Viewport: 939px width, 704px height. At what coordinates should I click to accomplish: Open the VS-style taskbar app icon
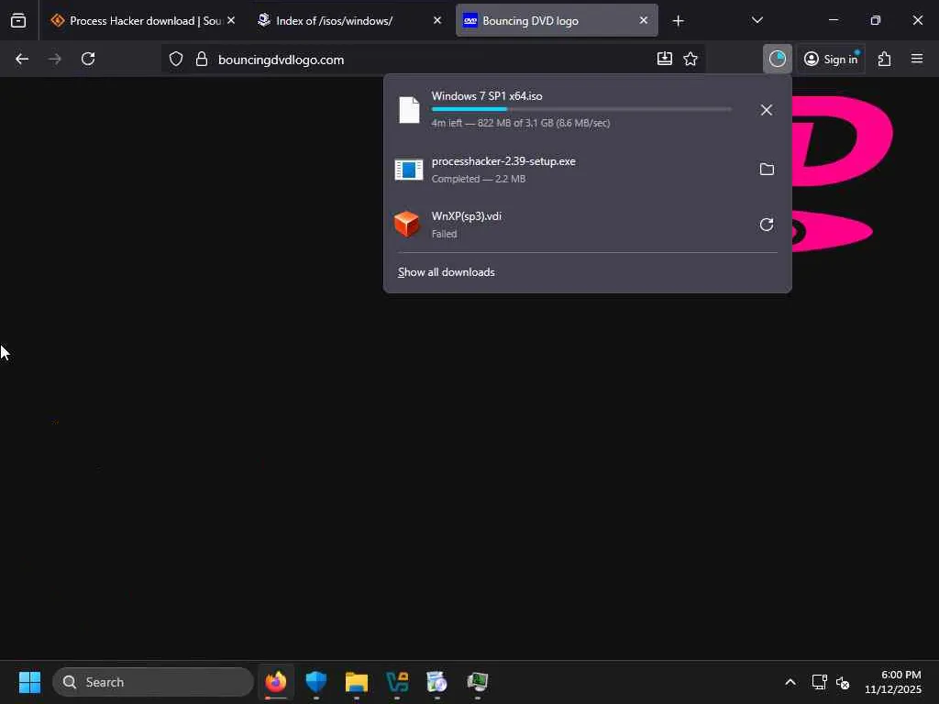point(397,682)
